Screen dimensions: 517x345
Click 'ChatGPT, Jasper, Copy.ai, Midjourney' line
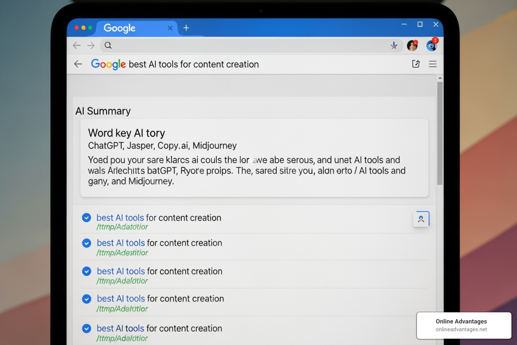coord(162,146)
